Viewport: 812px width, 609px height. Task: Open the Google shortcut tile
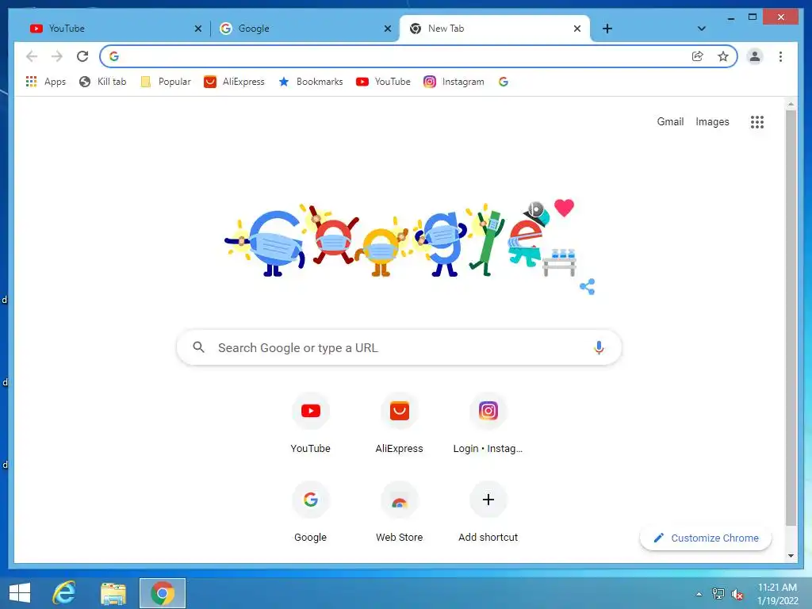tap(310, 512)
